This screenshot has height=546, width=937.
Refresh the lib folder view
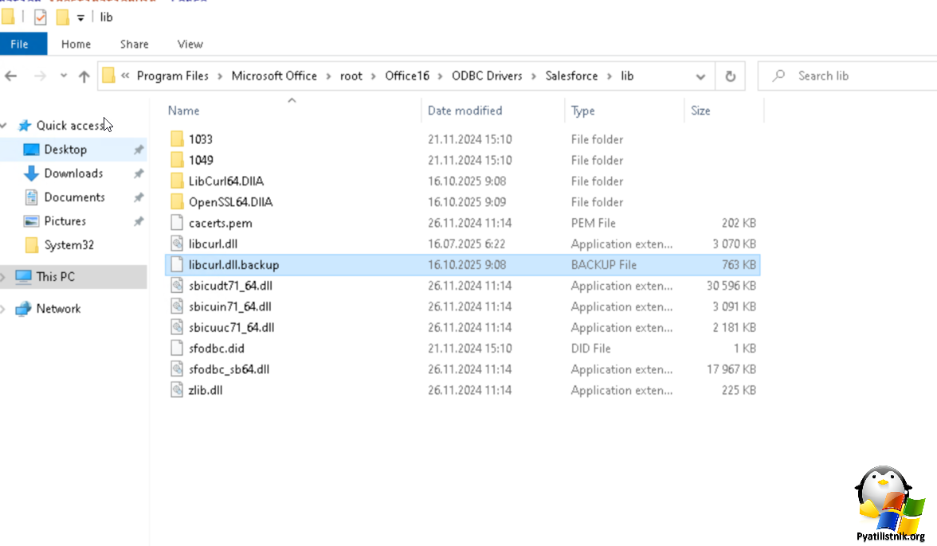pos(730,76)
